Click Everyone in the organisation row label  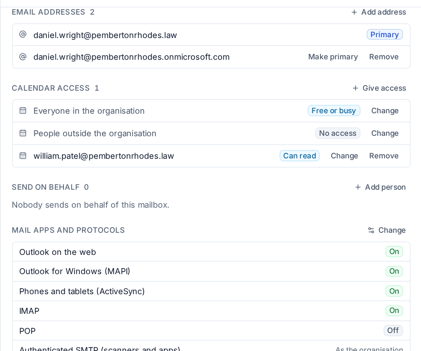click(89, 111)
